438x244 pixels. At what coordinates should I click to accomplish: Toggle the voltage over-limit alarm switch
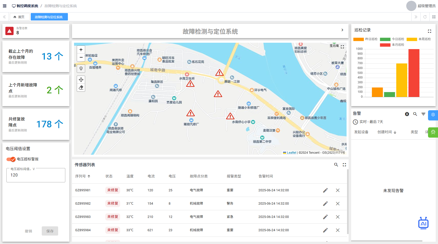click(x=11, y=159)
